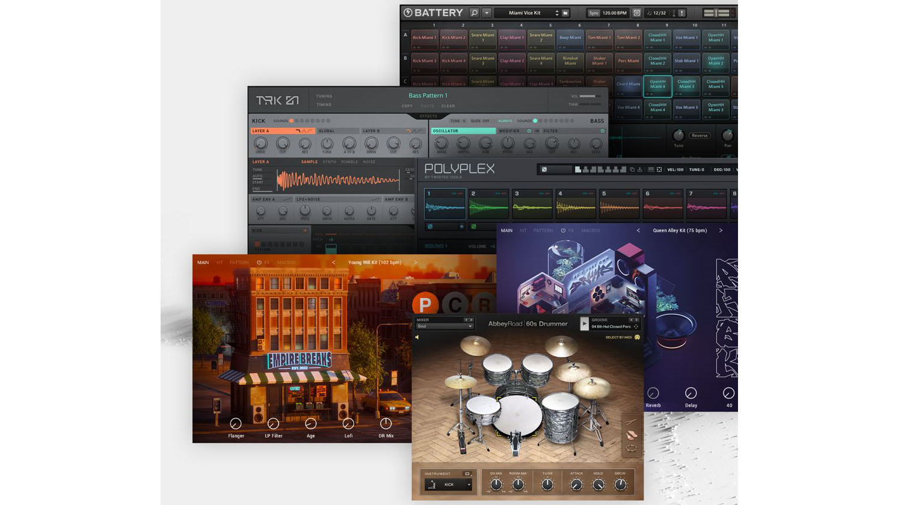This screenshot has height=505, width=898.
Task: Go to next kit in Empire Breaks
Action: [415, 263]
